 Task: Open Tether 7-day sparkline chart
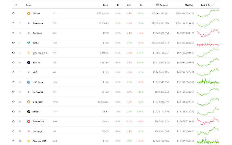click(208, 43)
